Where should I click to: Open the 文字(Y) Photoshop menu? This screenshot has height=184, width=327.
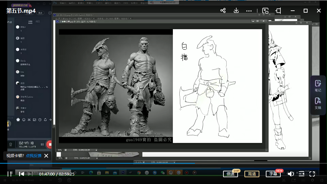[99, 3]
